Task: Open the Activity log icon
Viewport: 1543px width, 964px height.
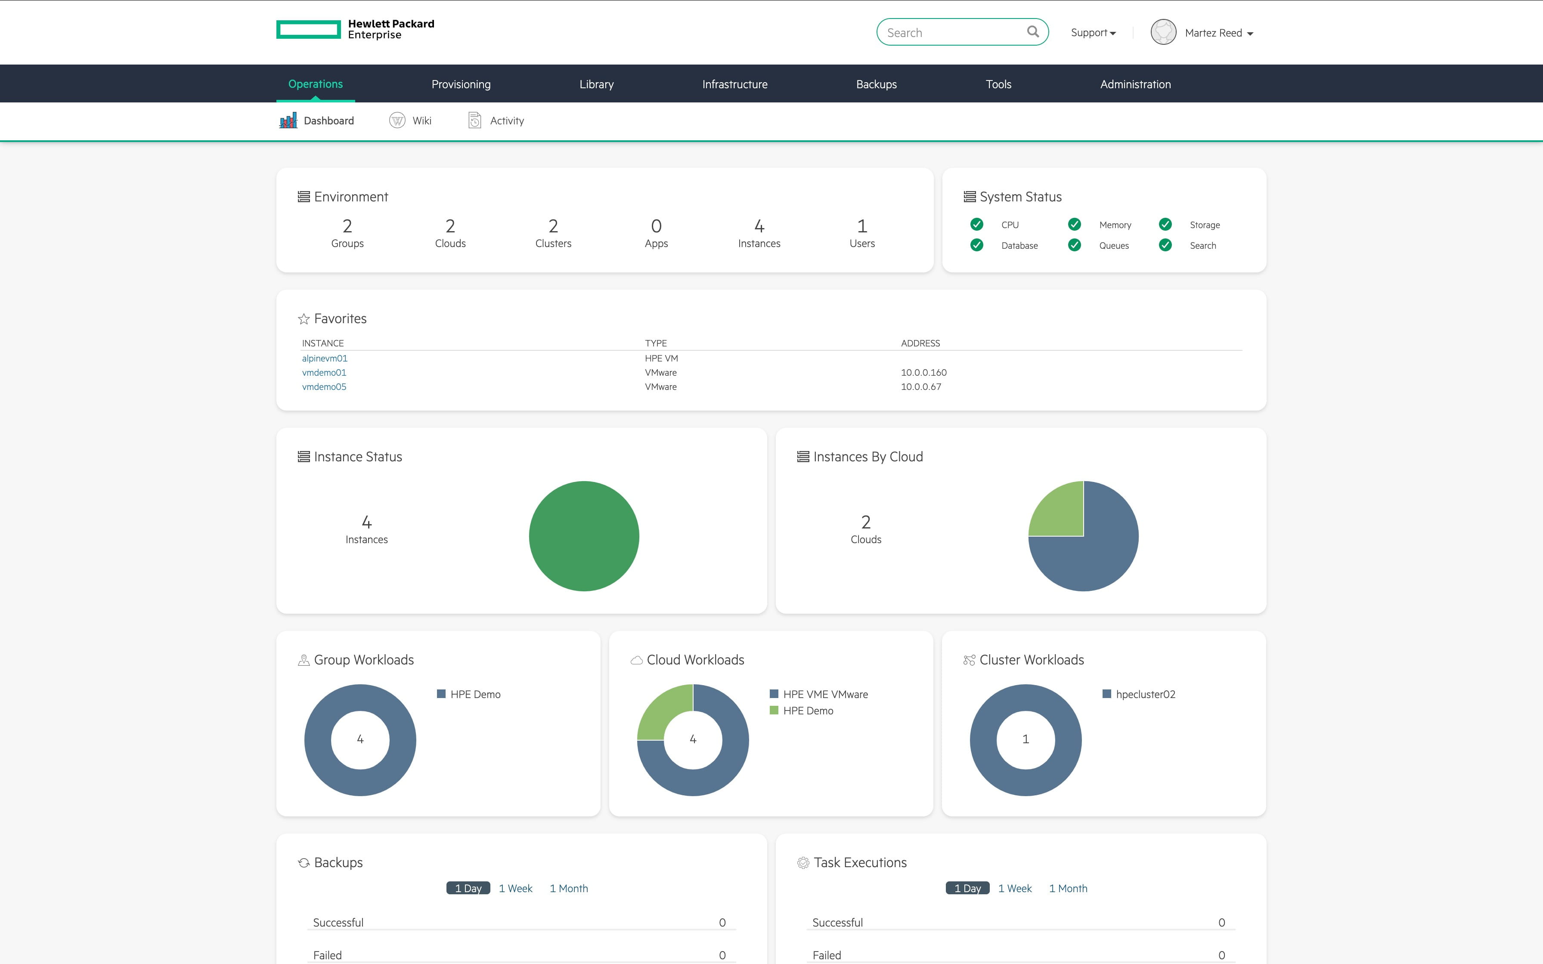Action: 474,120
